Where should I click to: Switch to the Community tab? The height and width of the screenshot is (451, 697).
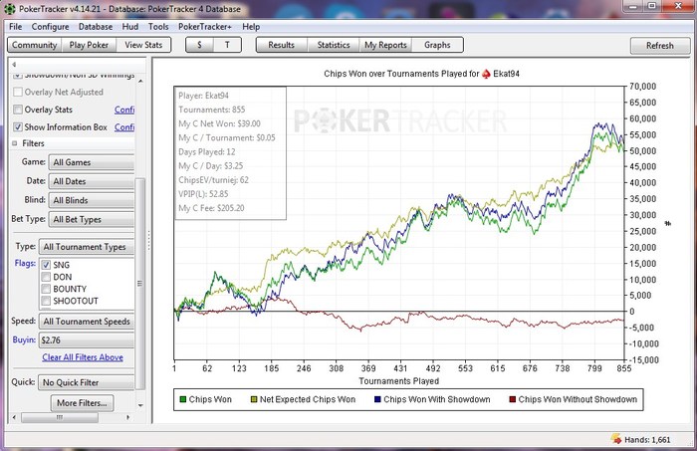pos(35,45)
